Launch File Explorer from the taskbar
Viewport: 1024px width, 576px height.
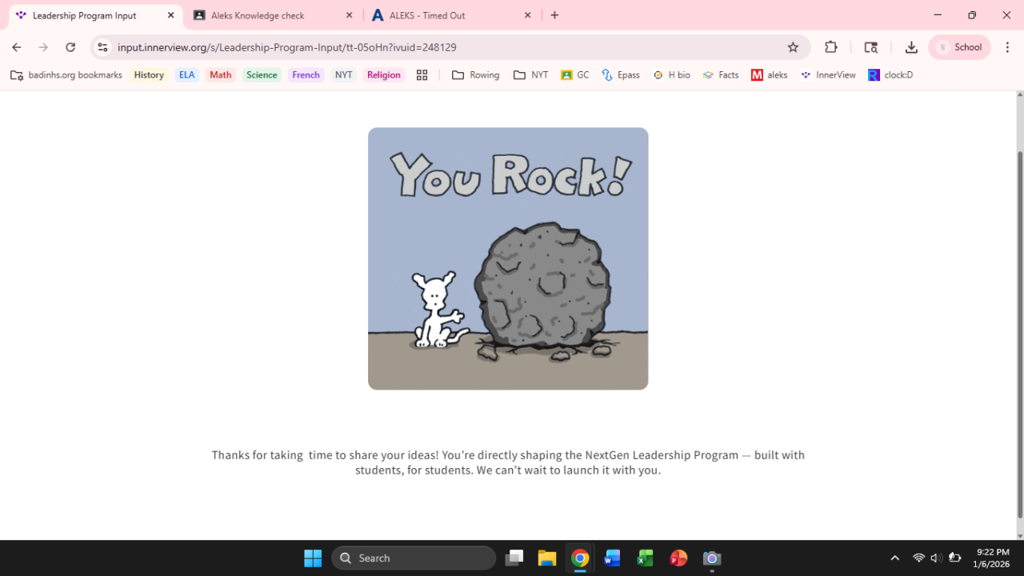[547, 558]
